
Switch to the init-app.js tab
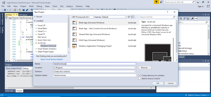[x=23, y=15]
